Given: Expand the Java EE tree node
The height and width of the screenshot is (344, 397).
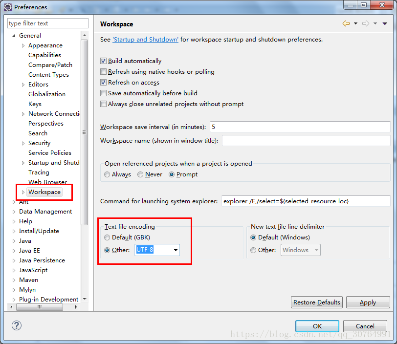Looking at the screenshot, I should (14, 251).
